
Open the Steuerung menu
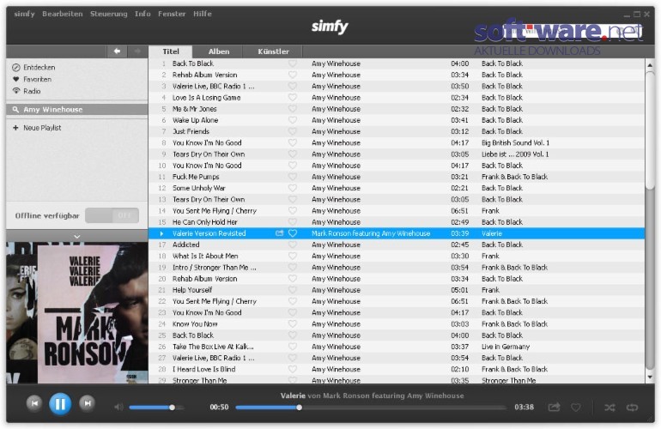tap(108, 14)
